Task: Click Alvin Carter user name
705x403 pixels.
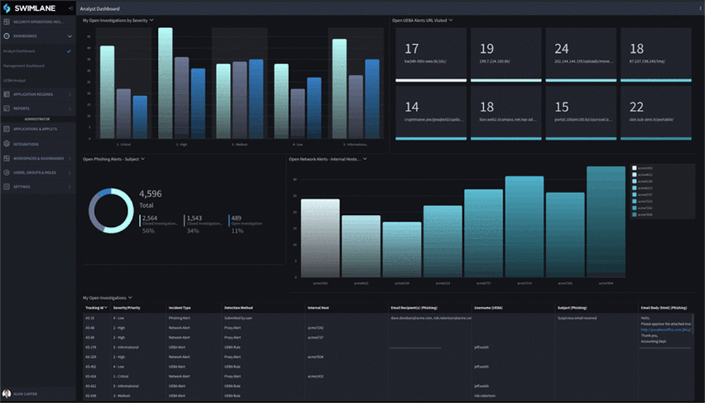Action: click(x=25, y=394)
